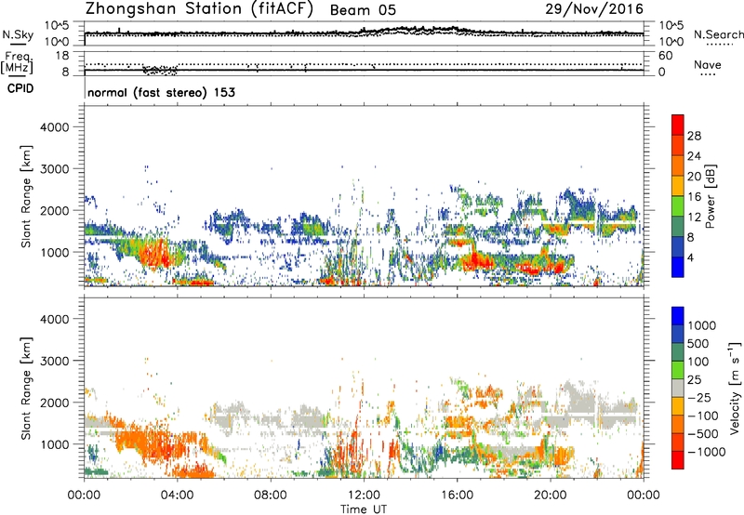Viewport: 744px width, 515px height.
Task: Click the '500' label on the Velocity colorbar
Action: pos(700,343)
